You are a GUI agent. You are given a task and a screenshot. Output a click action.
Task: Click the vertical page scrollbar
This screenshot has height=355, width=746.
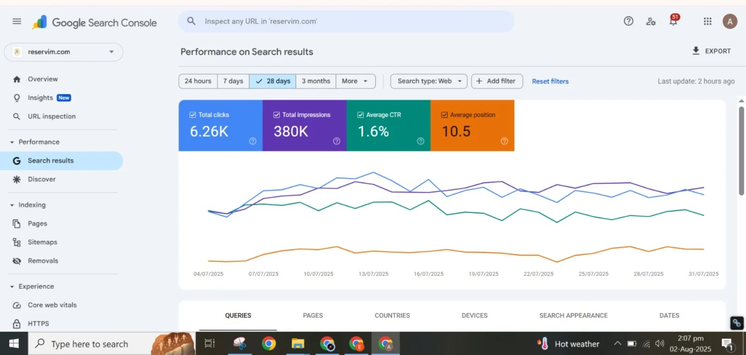741,151
